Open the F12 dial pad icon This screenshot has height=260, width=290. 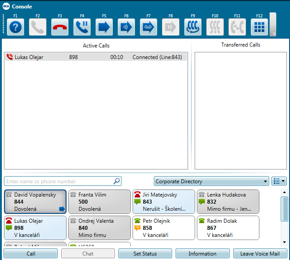pos(259,27)
